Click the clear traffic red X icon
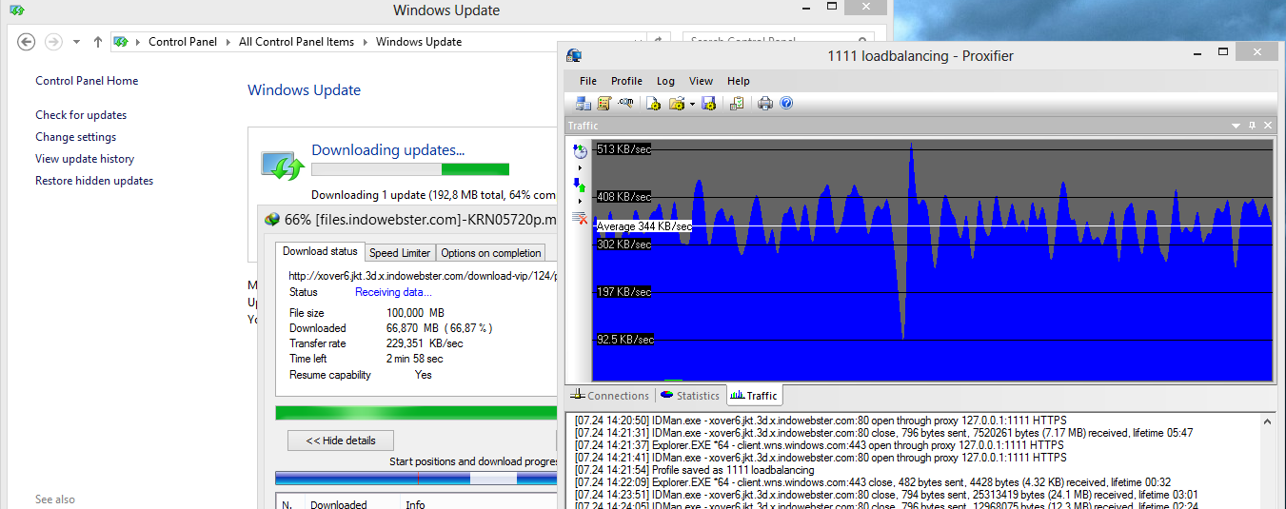The image size is (1286, 509). click(x=580, y=218)
